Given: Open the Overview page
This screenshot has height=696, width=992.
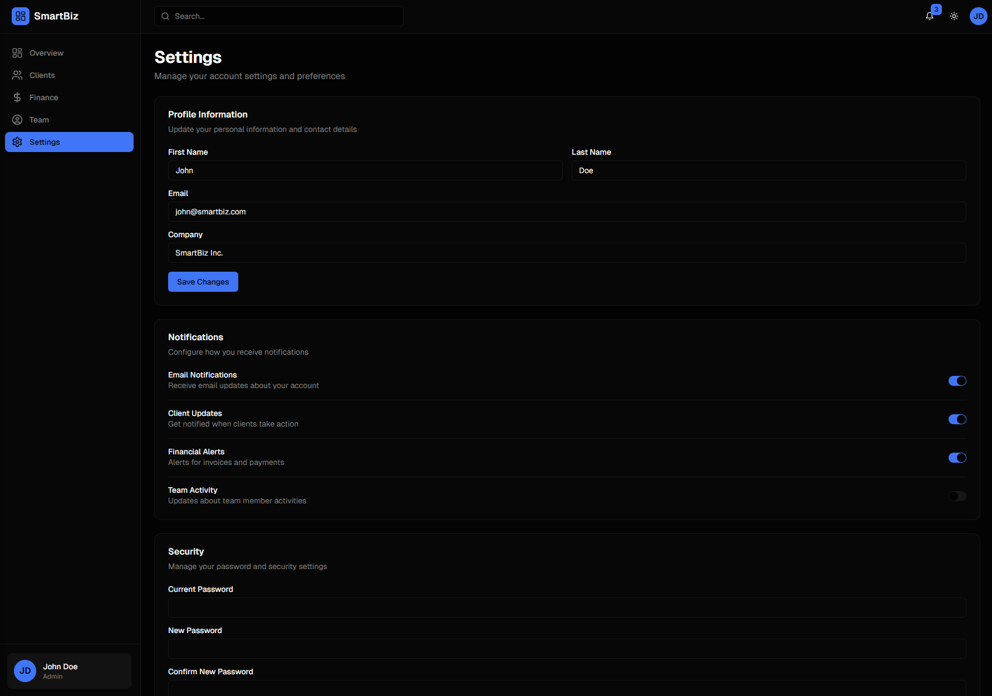Looking at the screenshot, I should click(x=46, y=52).
